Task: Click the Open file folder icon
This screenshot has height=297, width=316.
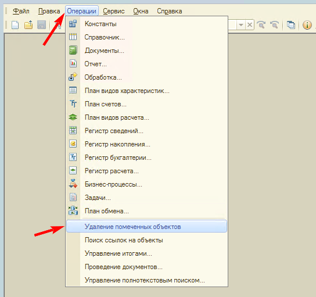Action: [x=28, y=25]
